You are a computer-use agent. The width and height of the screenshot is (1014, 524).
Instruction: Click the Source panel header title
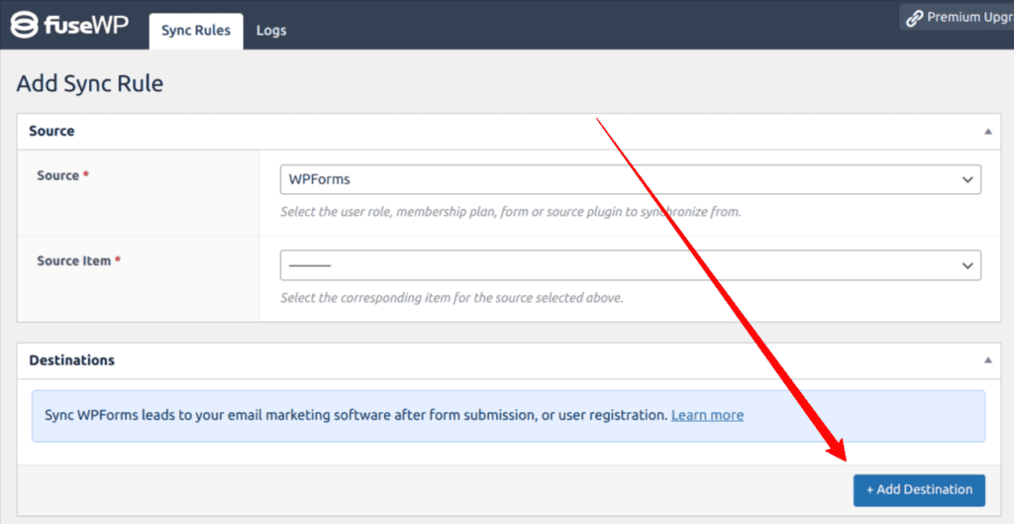[x=51, y=131]
